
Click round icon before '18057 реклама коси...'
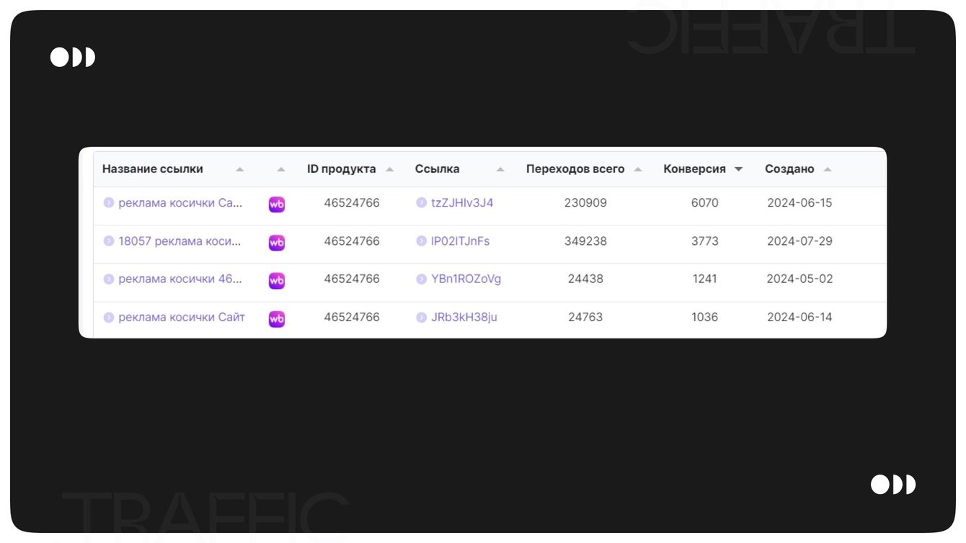point(109,241)
